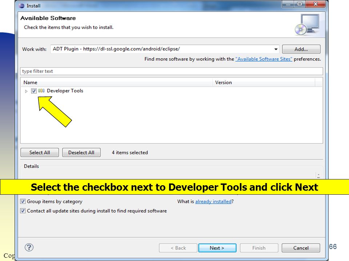Click the Details scrollbar stepper arrows

[318, 175]
